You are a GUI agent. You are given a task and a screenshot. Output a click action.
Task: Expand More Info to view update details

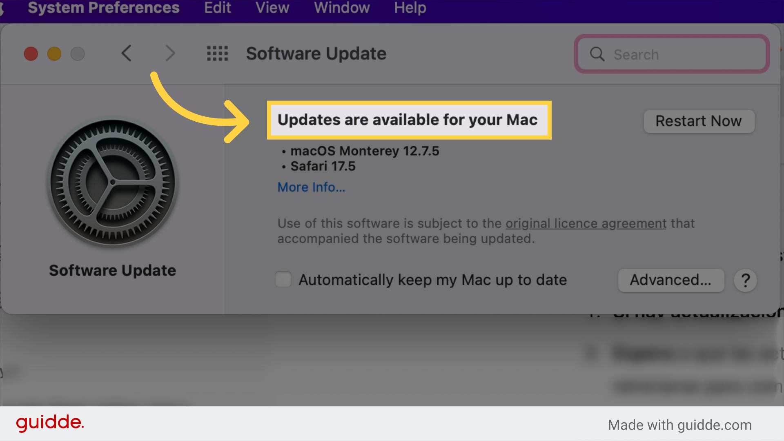coord(311,187)
